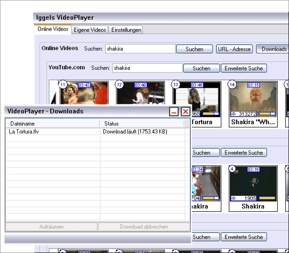Click the 313272 view count on video 14
This screenshot has height=253, width=289.
pos(247,114)
